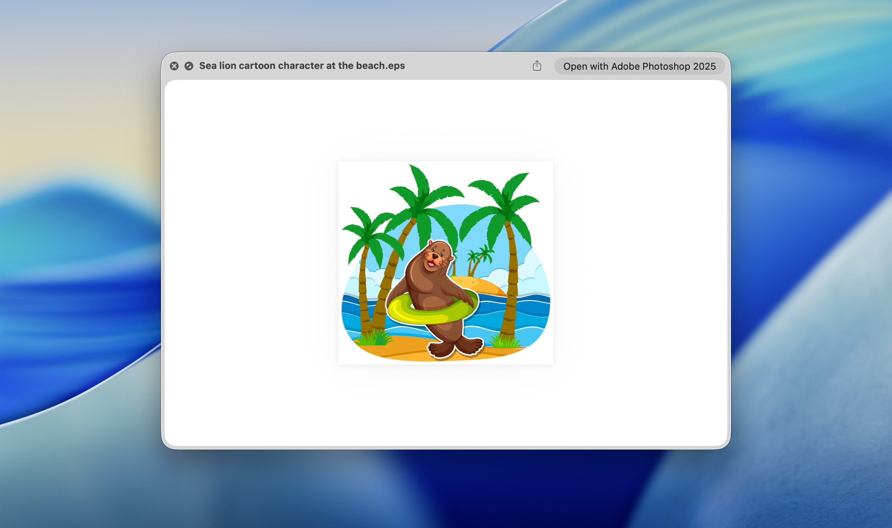Dismiss the preview using the X icon
Viewport: 892px width, 528px height.
tap(175, 66)
